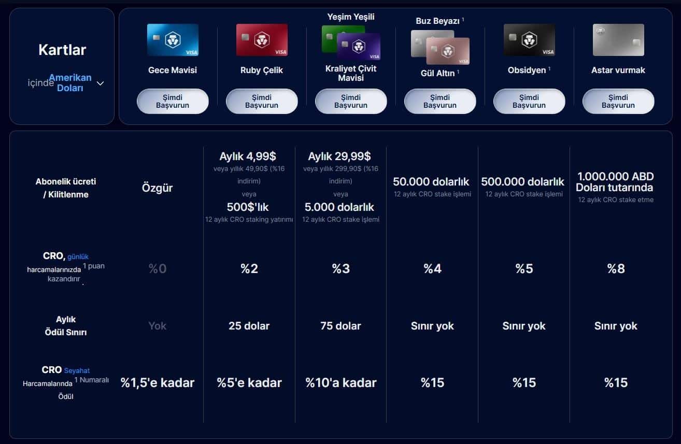Click Şimdi Başvurun under Gül Altın
The height and width of the screenshot is (444, 681).
point(440,101)
